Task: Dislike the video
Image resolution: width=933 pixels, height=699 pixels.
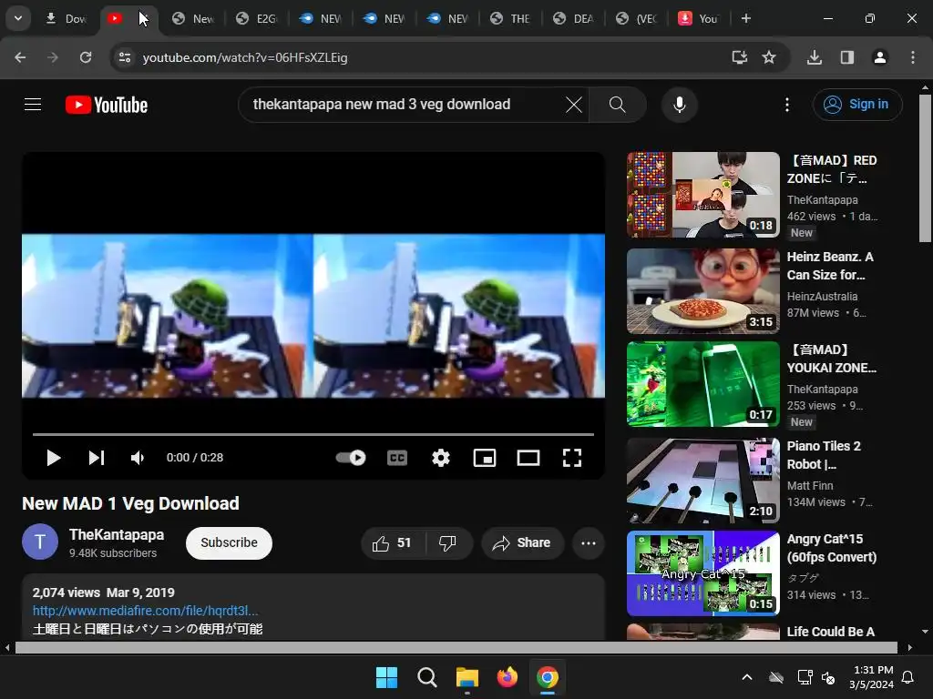Action: tap(448, 542)
